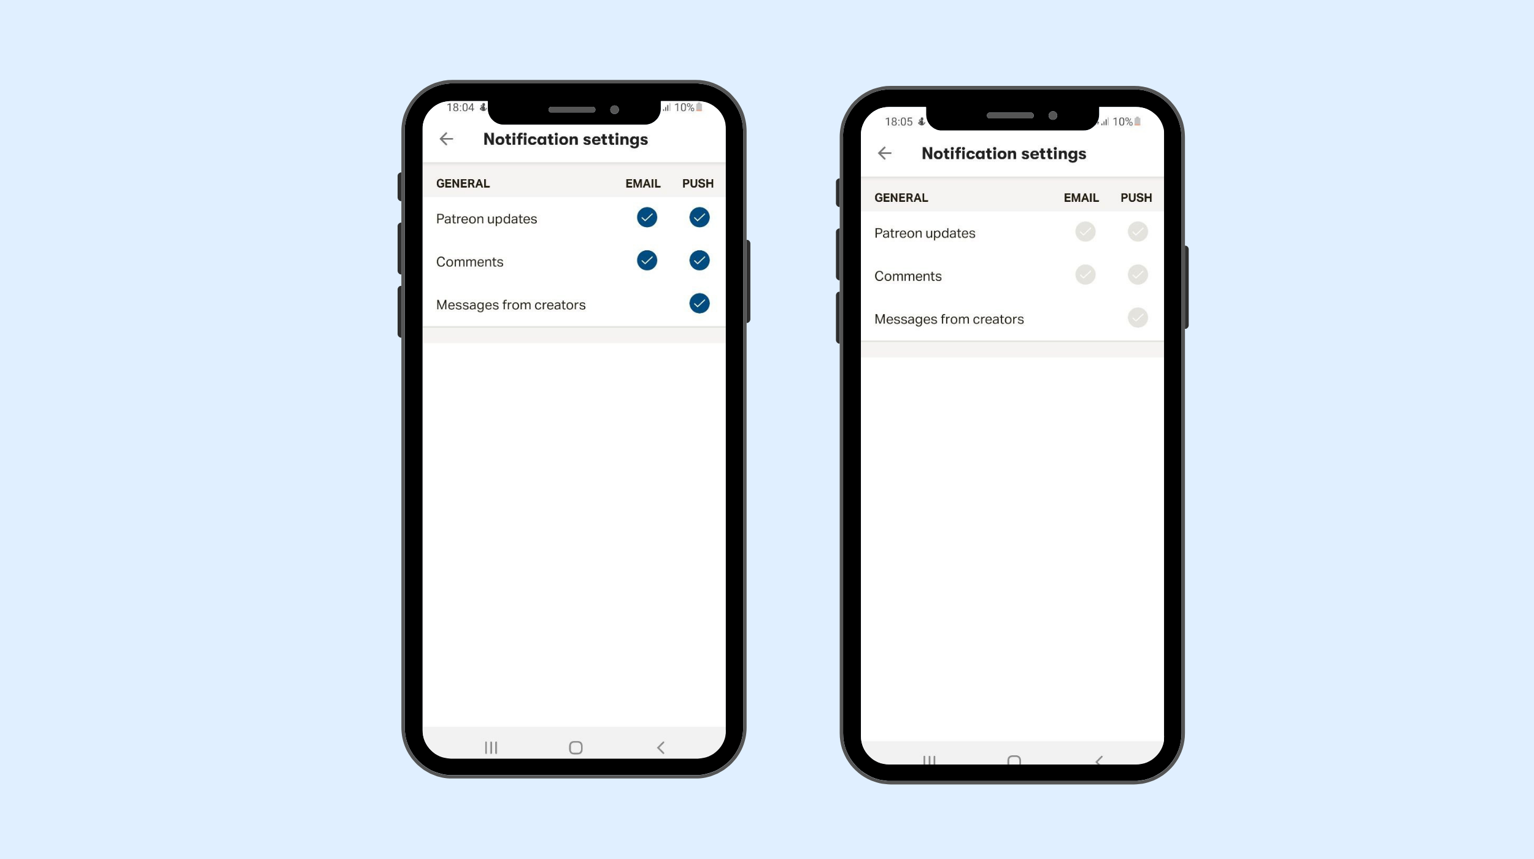Click Messages from creators row on left phone
Viewport: 1534px width, 859px height.
(x=574, y=304)
